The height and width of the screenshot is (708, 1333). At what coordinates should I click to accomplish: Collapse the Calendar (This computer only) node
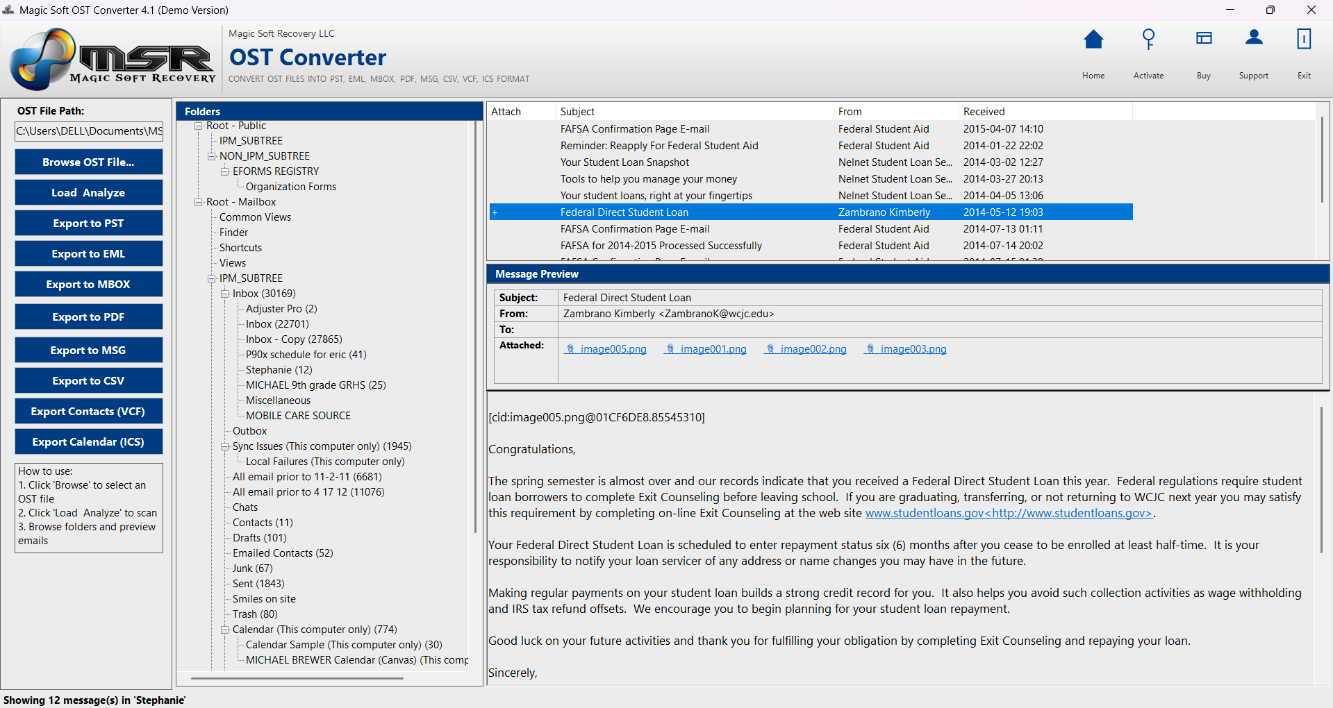pyautogui.click(x=225, y=630)
